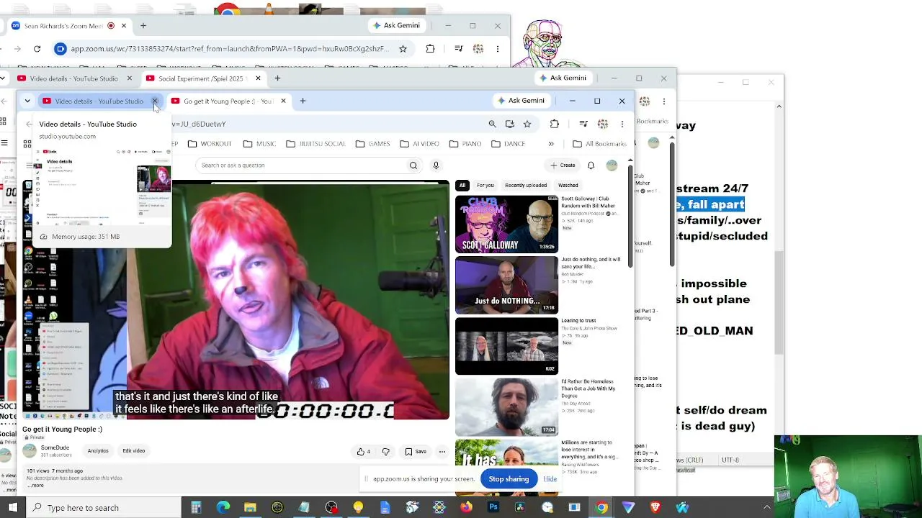Open the Chrome extensions puzzle icon

pyautogui.click(x=554, y=124)
